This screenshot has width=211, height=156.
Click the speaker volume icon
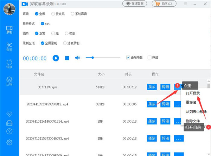pos(77,58)
